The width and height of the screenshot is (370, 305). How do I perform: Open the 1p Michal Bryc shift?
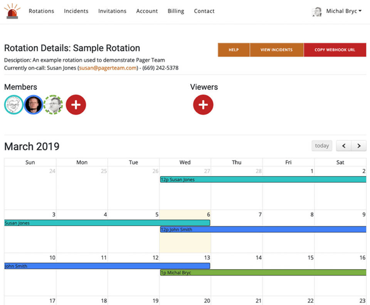[263, 273]
